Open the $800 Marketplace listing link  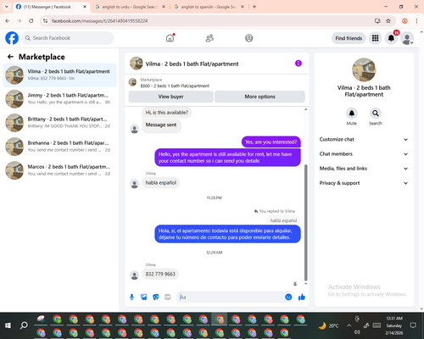click(175, 86)
